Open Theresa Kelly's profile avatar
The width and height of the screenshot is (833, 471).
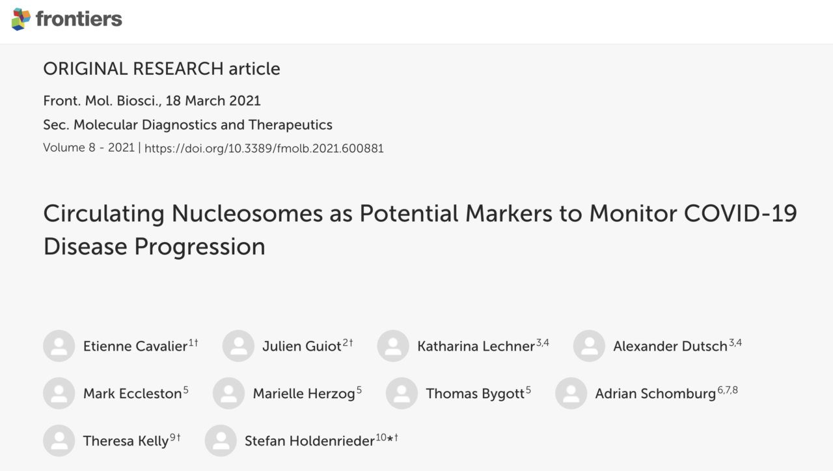click(59, 441)
